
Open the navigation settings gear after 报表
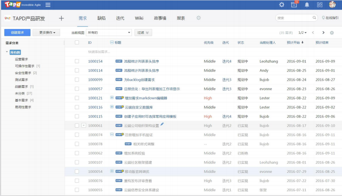pos(198,18)
